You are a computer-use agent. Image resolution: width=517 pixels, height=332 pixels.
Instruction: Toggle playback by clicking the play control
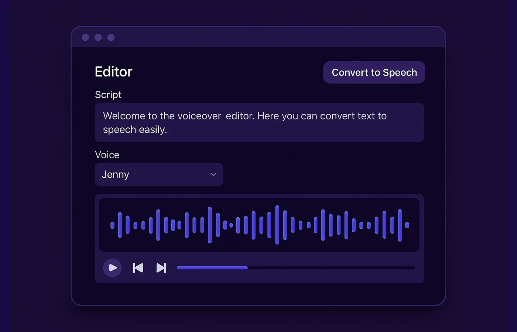coord(112,268)
